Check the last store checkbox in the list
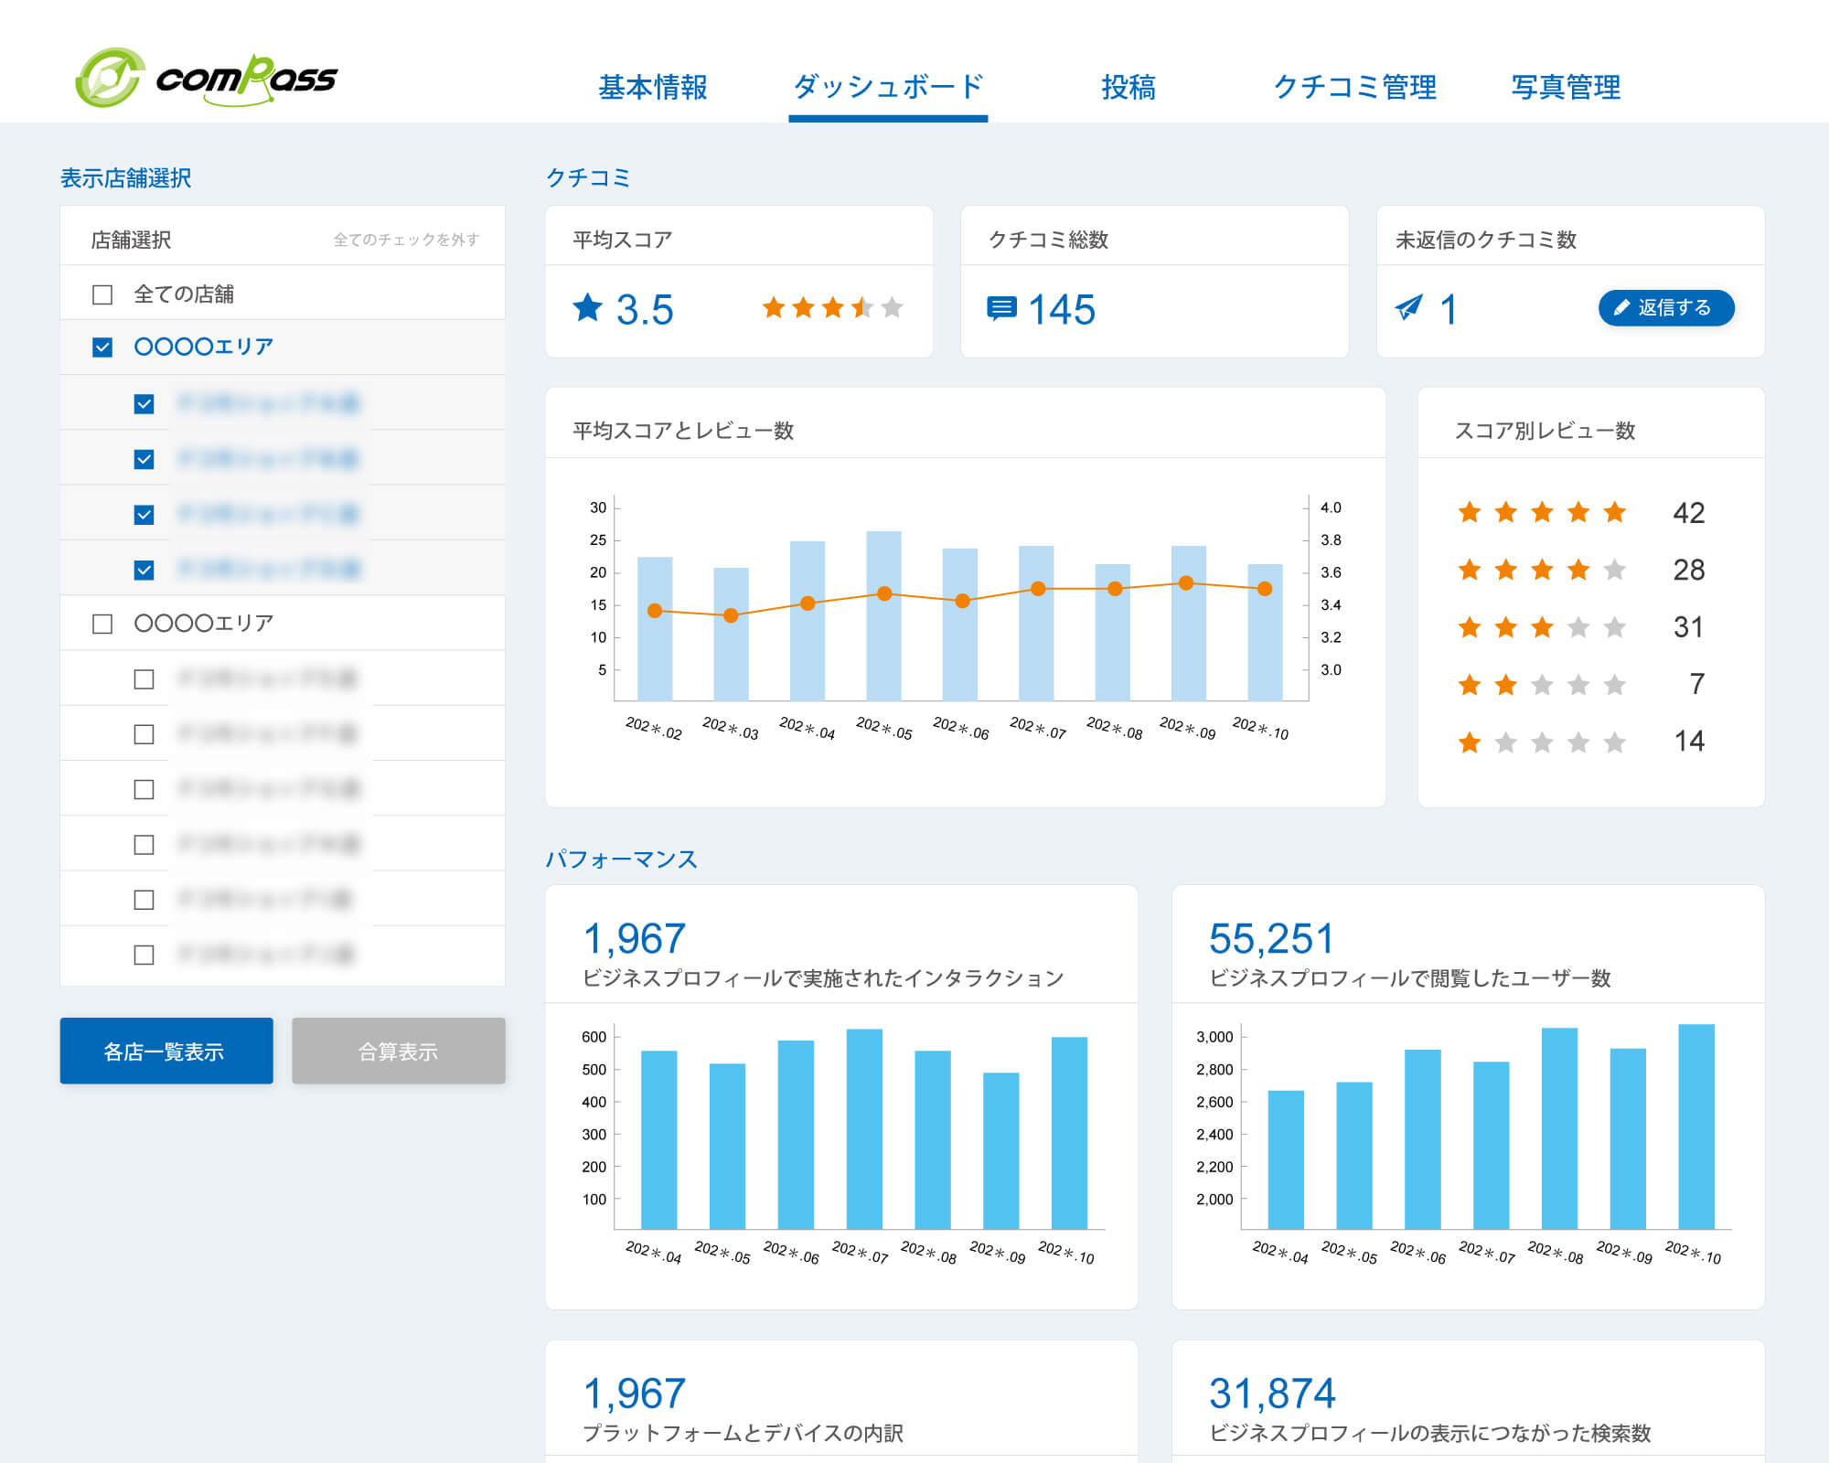The image size is (1829, 1463). 144,955
